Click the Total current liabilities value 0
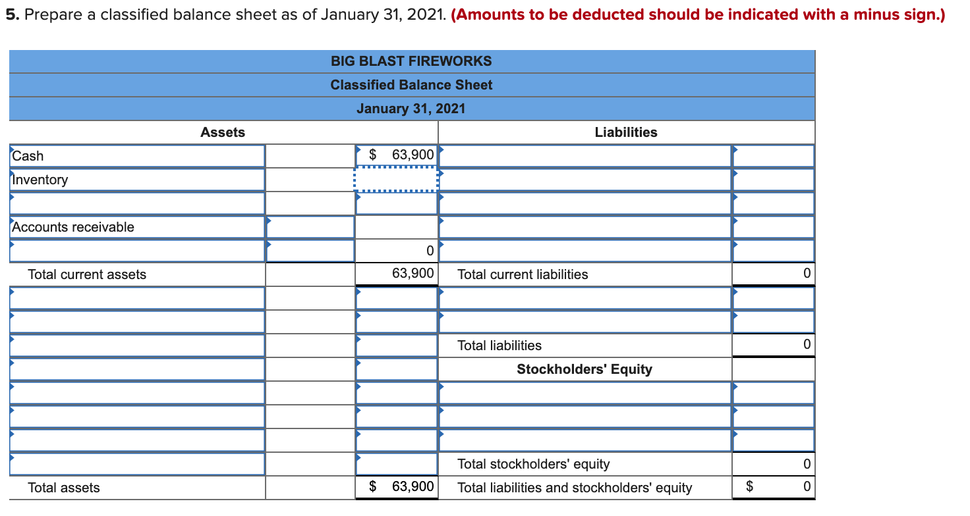This screenshot has width=970, height=516. pyautogui.click(x=807, y=274)
